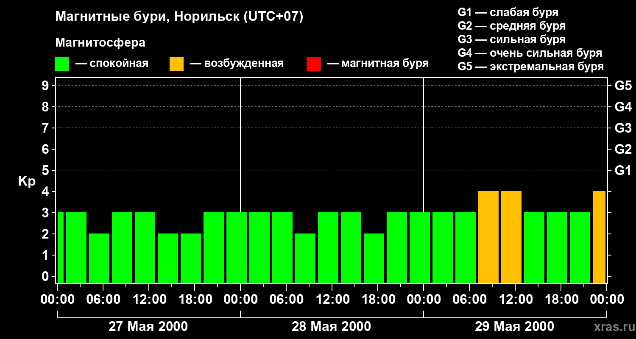Click the green bar above 18:00 on 29 May
The width and height of the screenshot is (636, 339).
557,247
